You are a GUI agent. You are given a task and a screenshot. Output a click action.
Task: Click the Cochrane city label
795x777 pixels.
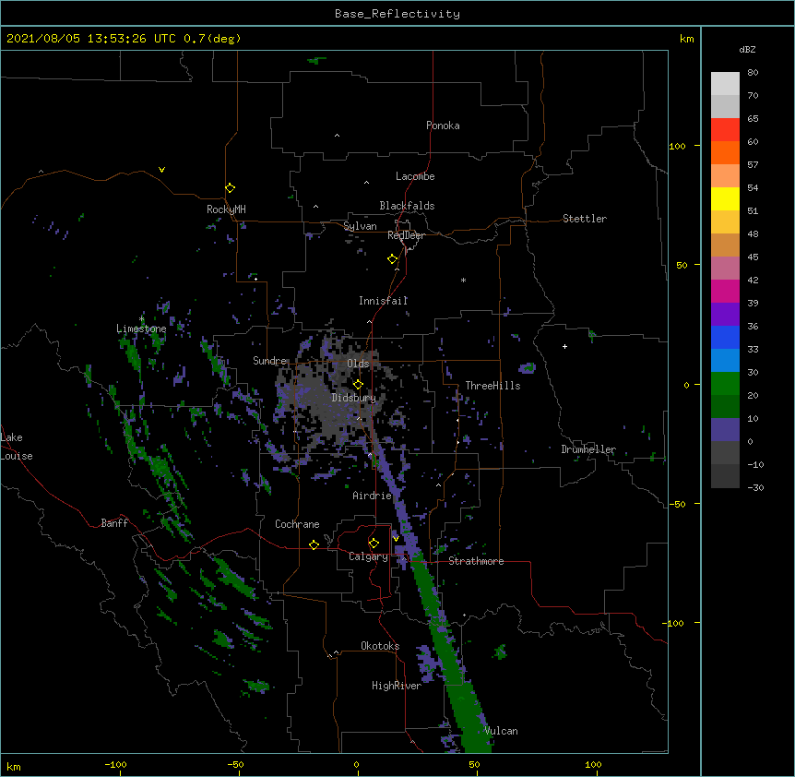pyautogui.click(x=297, y=524)
